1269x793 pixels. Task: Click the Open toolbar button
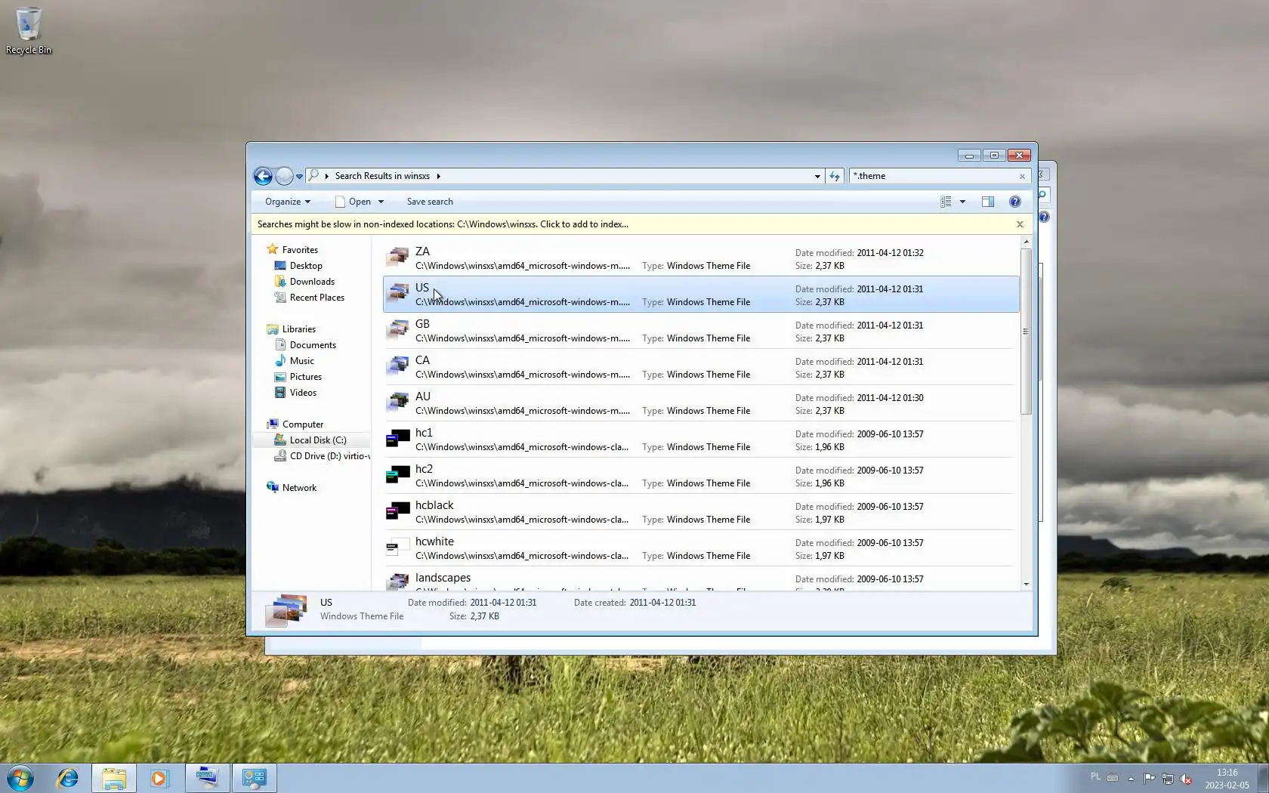tap(353, 202)
